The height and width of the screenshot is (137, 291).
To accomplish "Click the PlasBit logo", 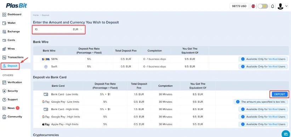I will tap(16, 6).
